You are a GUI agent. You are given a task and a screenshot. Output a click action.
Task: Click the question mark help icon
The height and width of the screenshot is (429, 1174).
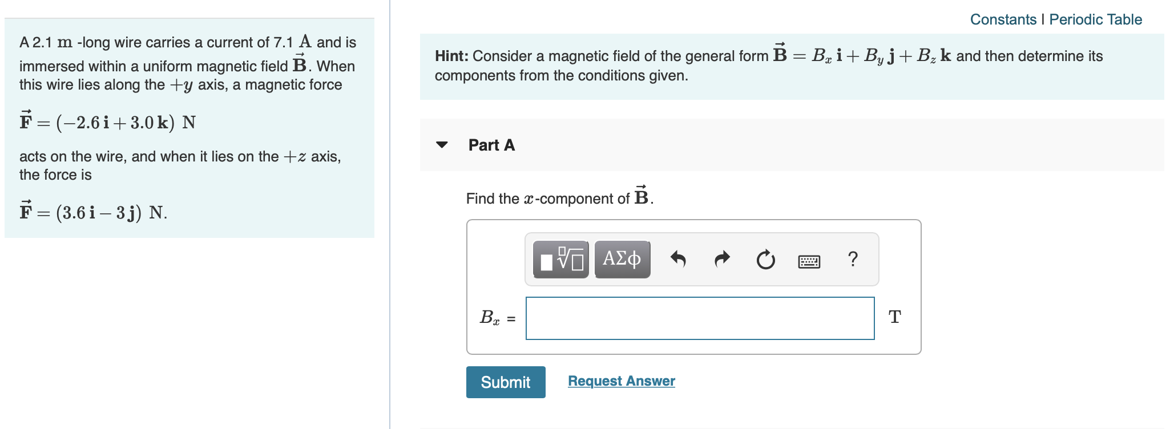click(x=853, y=260)
